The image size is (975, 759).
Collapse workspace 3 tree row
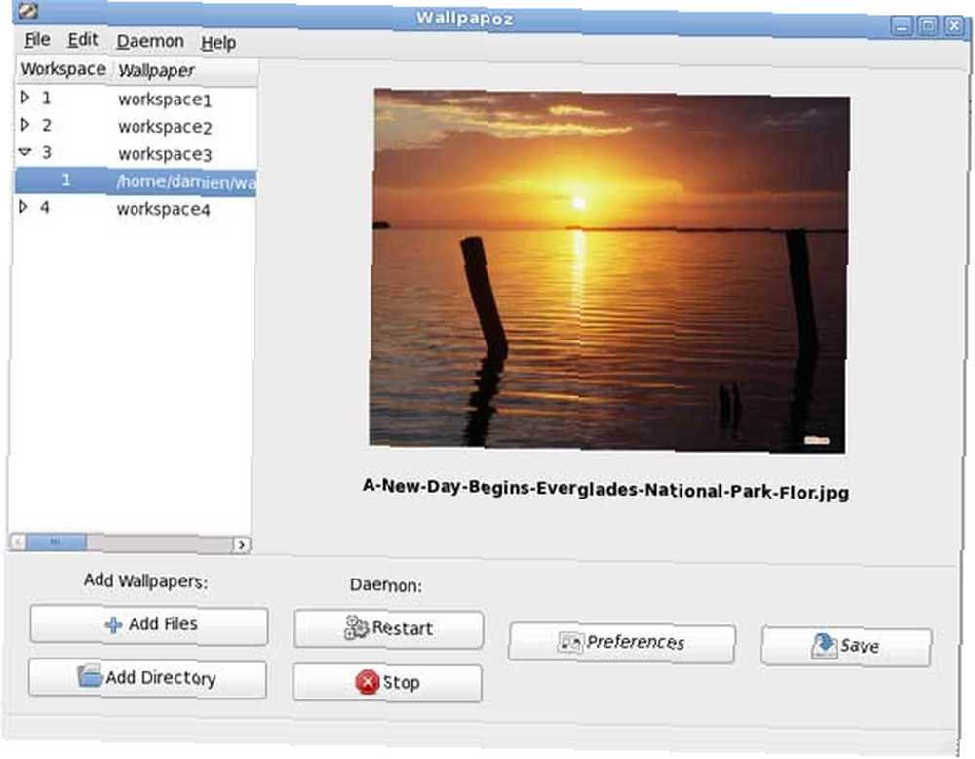(x=25, y=152)
